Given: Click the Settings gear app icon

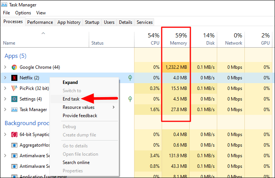Looking at the screenshot, I should click(x=14, y=99).
